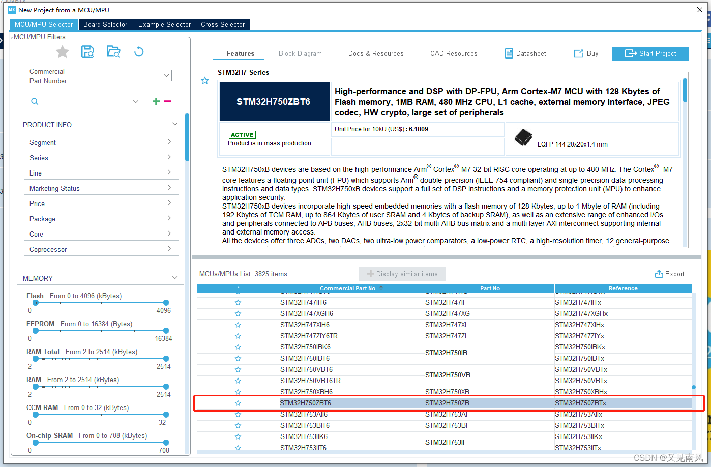Collapse the PRODUCT INFO section
Image resolution: width=711 pixels, height=467 pixels.
pyautogui.click(x=175, y=124)
